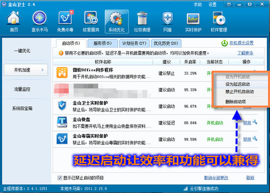The height and width of the screenshot is (193, 270).
Task: Select 一键优化 in the left sidebar
Action: coord(22,51)
